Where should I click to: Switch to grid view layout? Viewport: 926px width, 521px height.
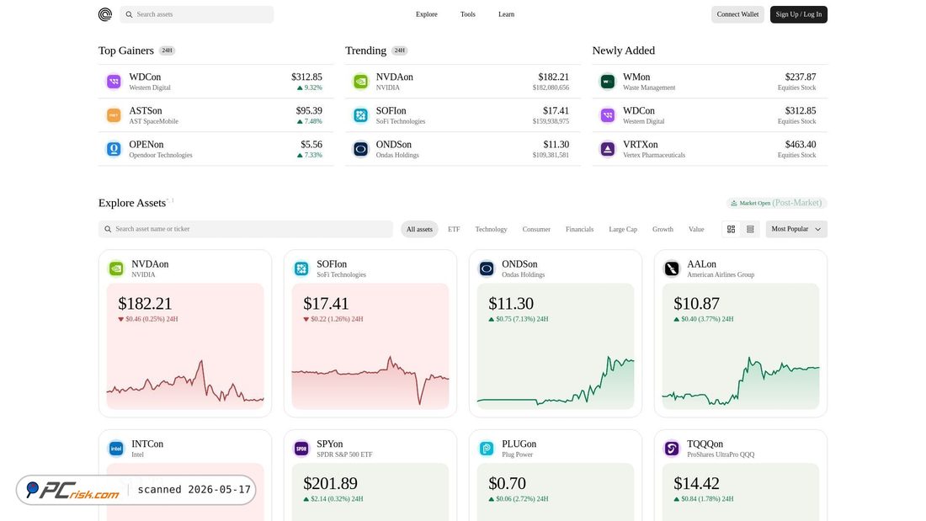click(x=731, y=229)
